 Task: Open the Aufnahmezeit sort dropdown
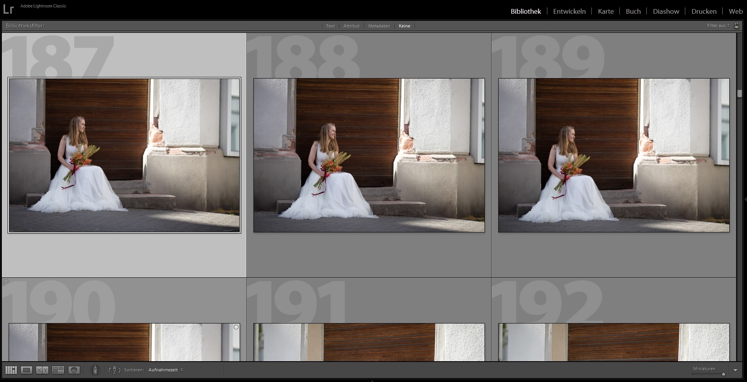pos(165,370)
